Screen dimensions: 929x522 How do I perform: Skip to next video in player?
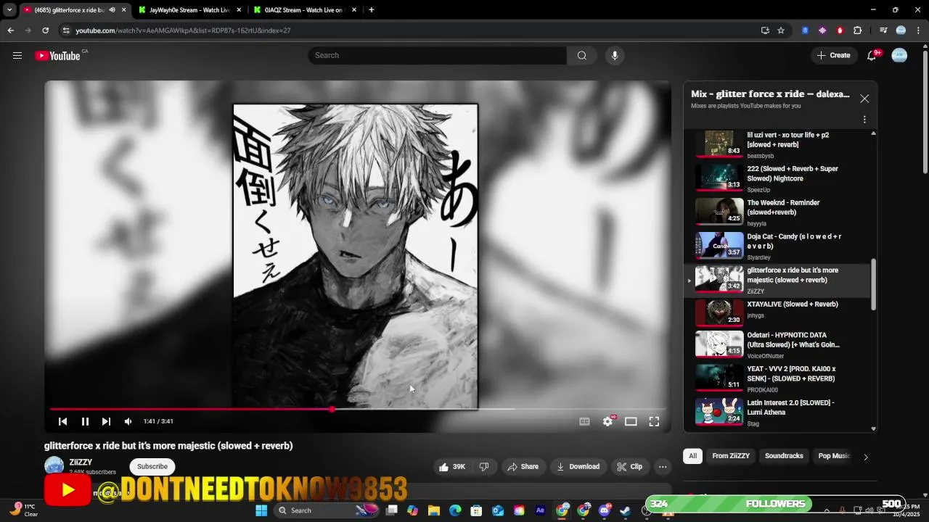point(106,421)
